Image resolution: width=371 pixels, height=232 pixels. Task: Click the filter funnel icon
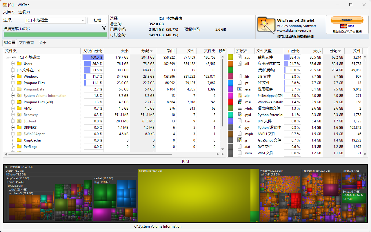(104, 28)
